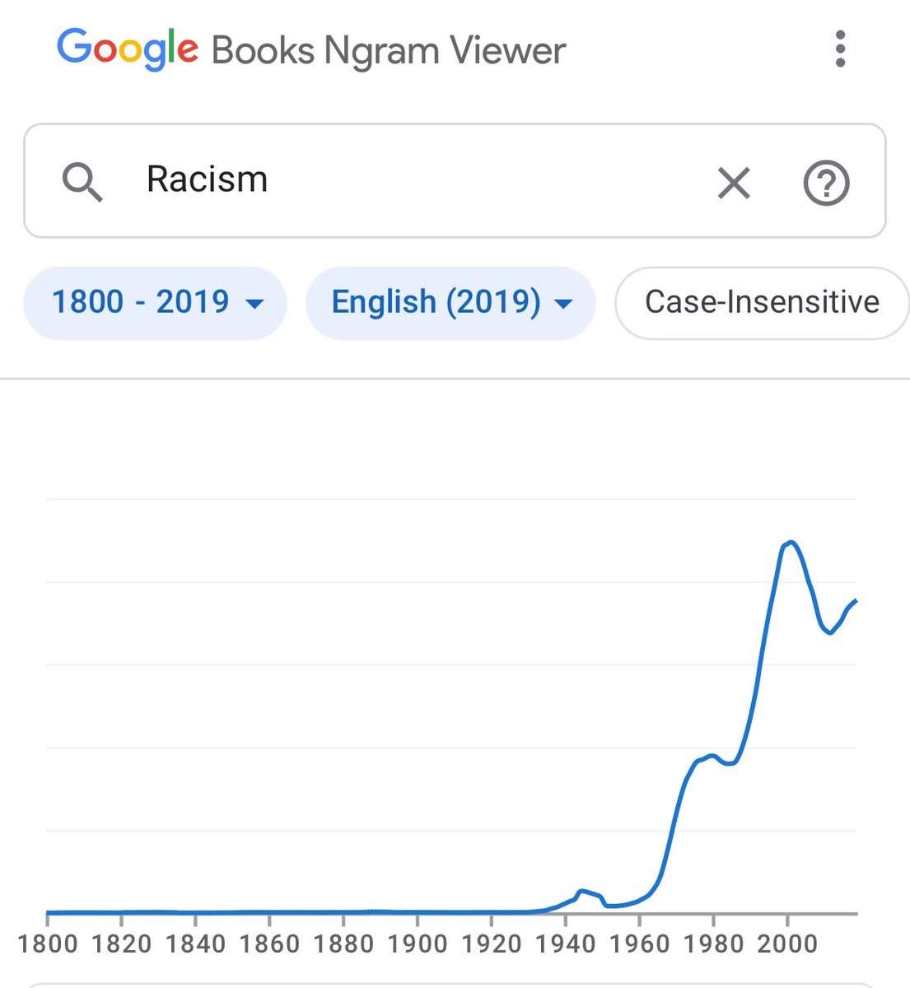Expand the English (2019) corpus dropdown
Screen dimensions: 910x988
(x=450, y=302)
